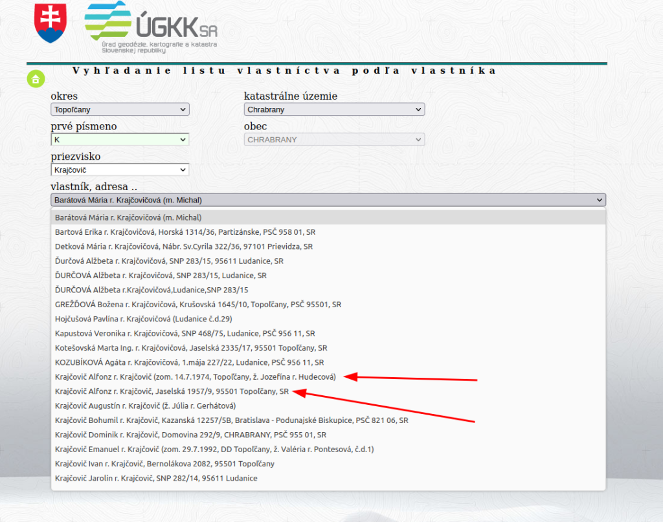Select Bartová Erika from Partizánske

pos(185,232)
